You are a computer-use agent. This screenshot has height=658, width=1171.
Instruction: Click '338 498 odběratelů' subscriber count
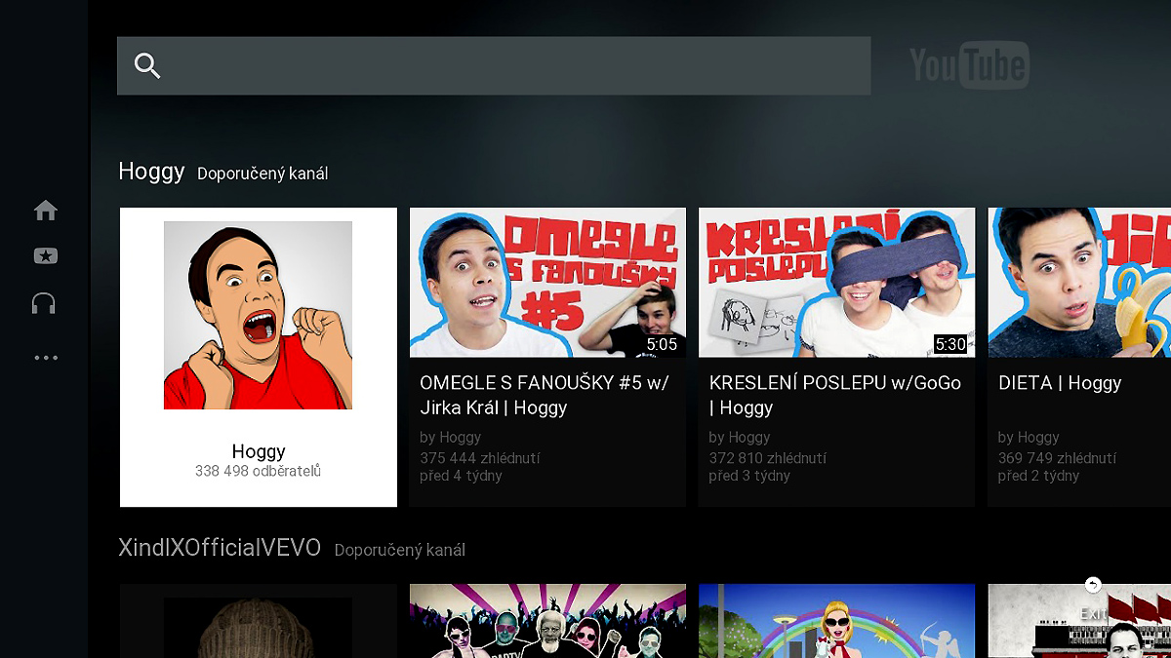coord(259,471)
